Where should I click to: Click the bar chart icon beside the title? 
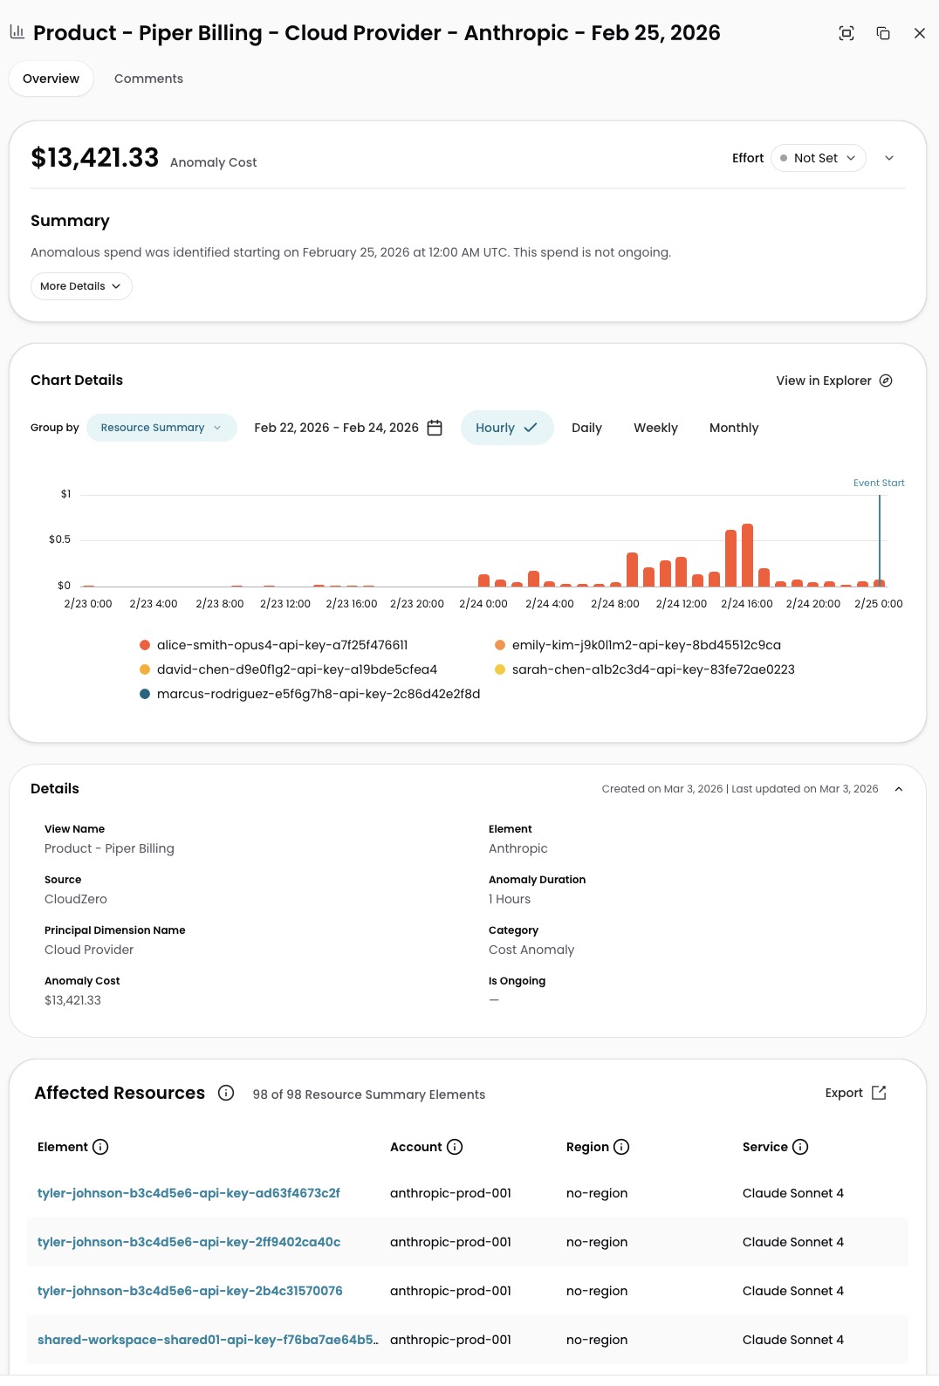click(x=17, y=32)
